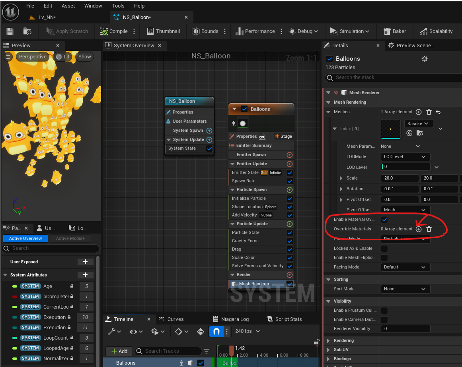Screen dimensions: 462x367
Task: Disable the Drag module
Action: [x=290, y=249]
